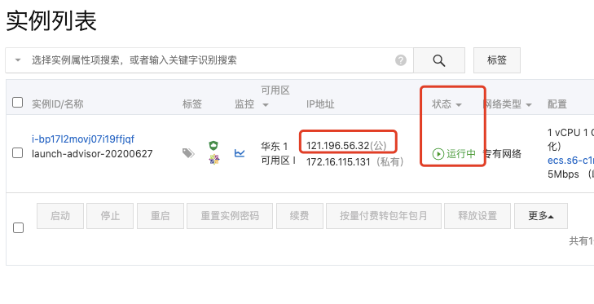Screen dimensions: 594x304
Task: Open instance link i-bp17l2movj07i19ffjqf
Action: point(83,139)
